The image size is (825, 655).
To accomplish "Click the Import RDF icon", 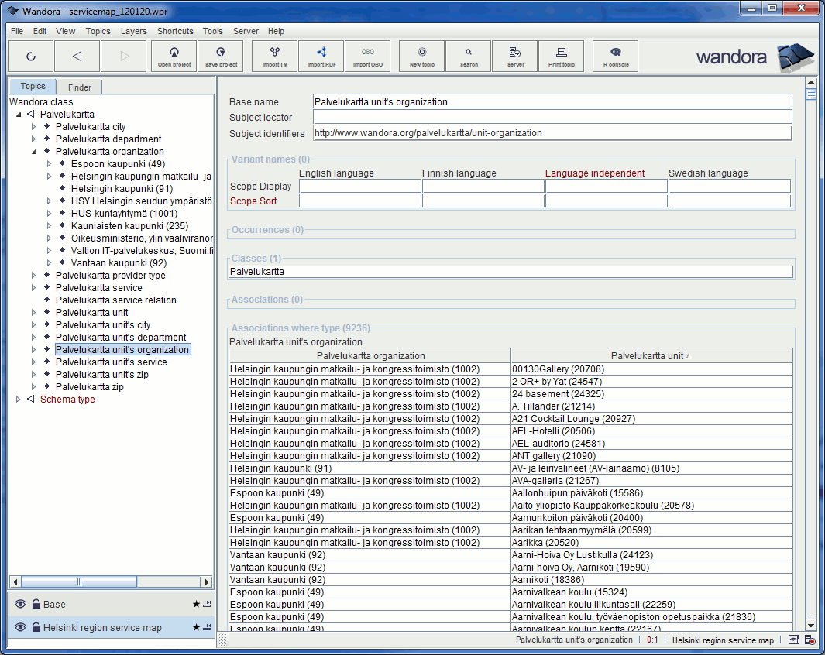I will tap(321, 55).
